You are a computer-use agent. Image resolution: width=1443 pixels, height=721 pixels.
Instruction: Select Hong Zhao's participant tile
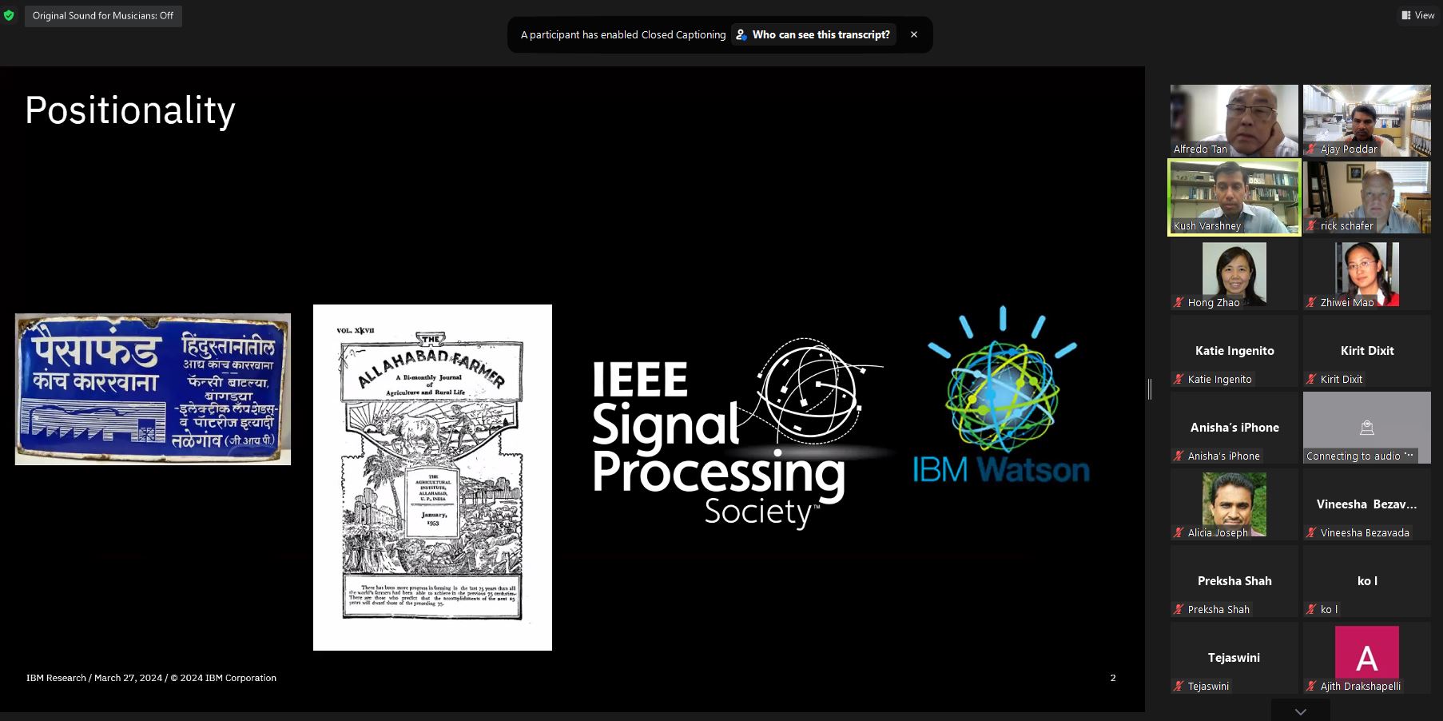(x=1234, y=274)
